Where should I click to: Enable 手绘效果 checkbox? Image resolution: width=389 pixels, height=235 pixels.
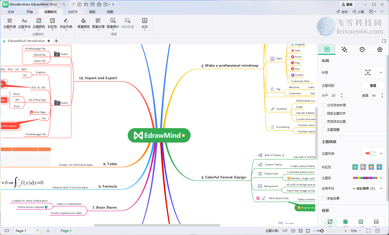point(324,198)
